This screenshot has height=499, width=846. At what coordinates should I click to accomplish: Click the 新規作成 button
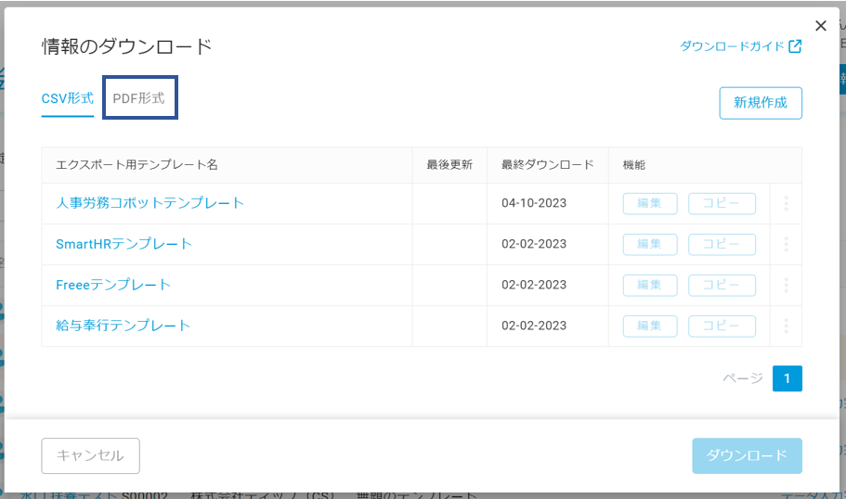pyautogui.click(x=761, y=103)
